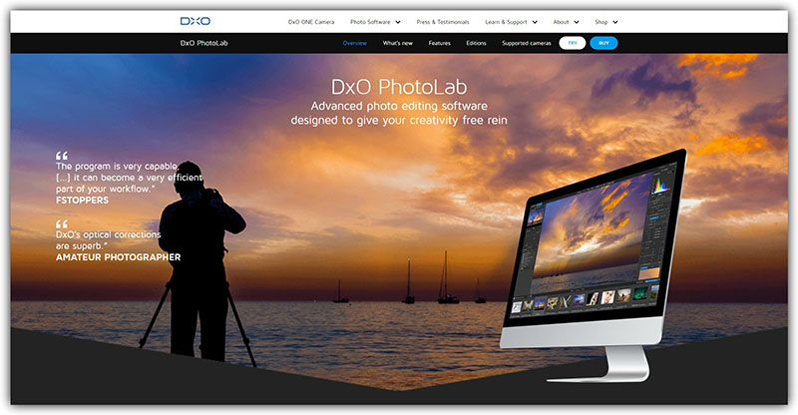Open the Editions tab
798x415 pixels.
click(x=476, y=43)
